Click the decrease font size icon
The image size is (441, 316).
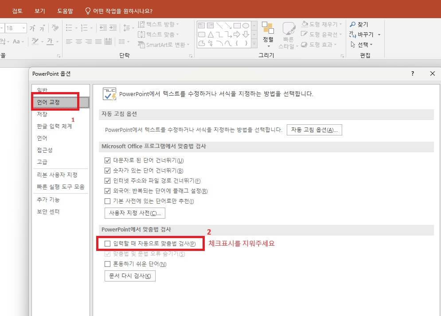pos(42,28)
